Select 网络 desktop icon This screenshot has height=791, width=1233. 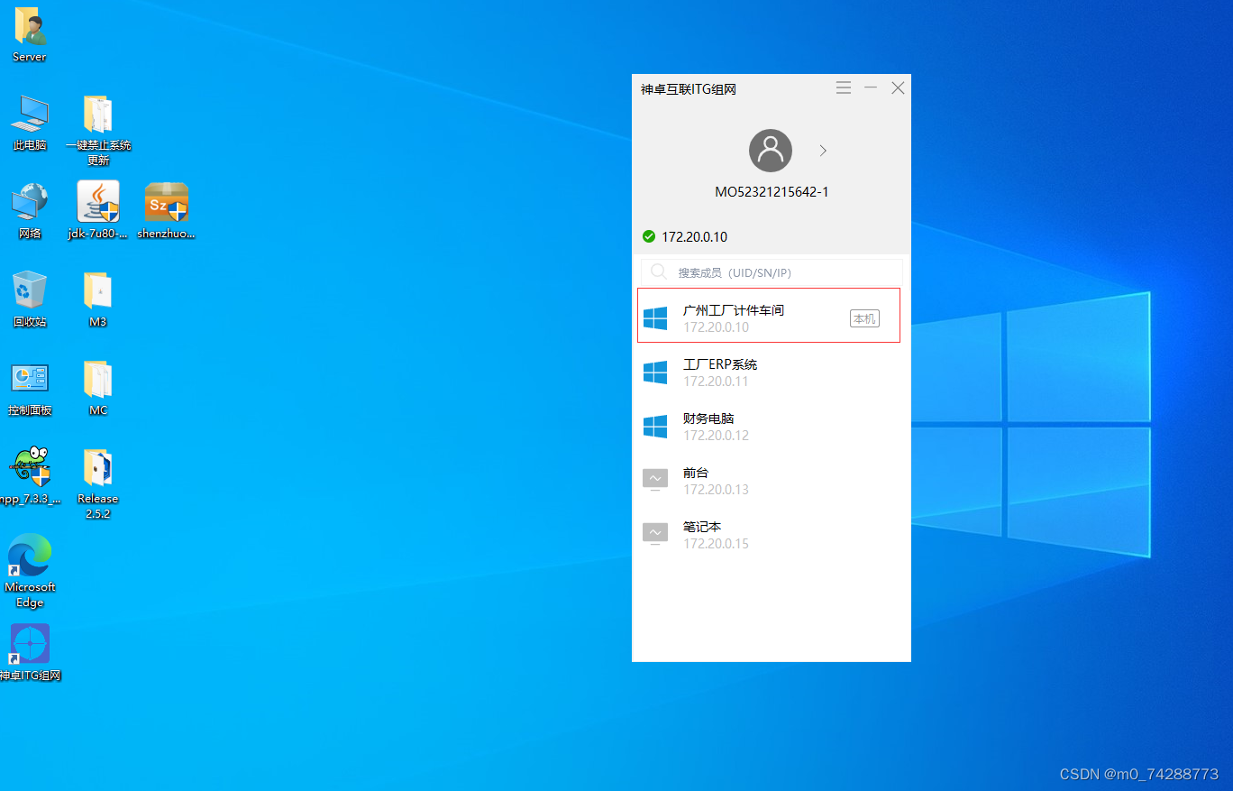(30, 211)
